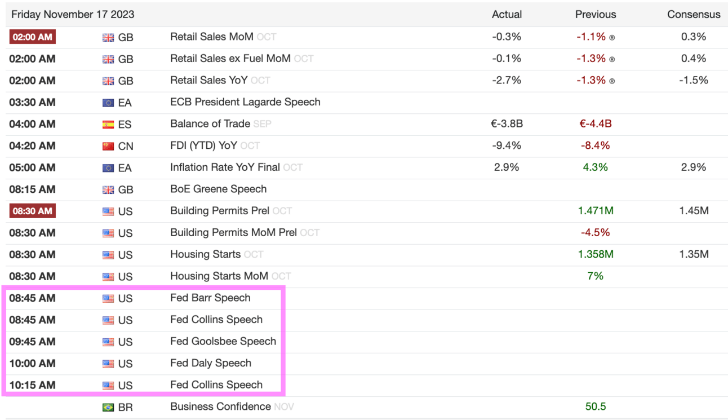Open the Inflation Rate YoY Final event
The image size is (728, 420).
225,167
